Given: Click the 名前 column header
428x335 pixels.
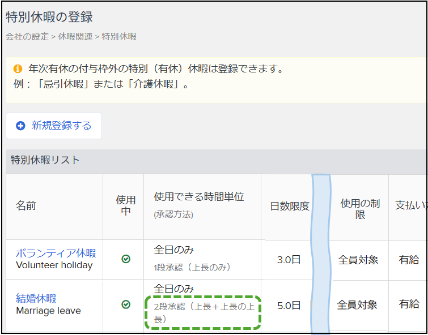Looking at the screenshot, I should [26, 206].
